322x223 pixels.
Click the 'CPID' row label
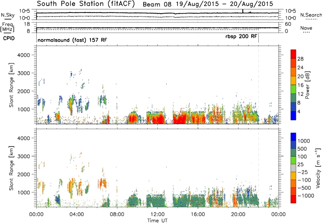tap(9, 38)
